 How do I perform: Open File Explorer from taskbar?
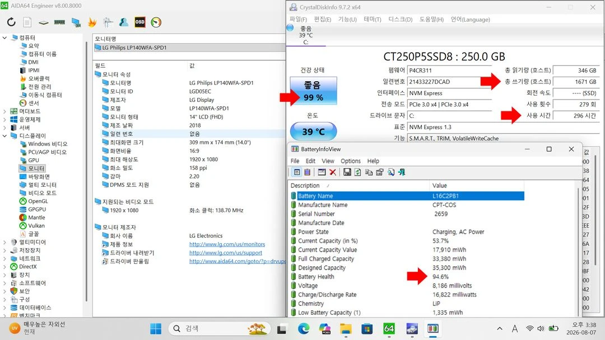point(346,328)
